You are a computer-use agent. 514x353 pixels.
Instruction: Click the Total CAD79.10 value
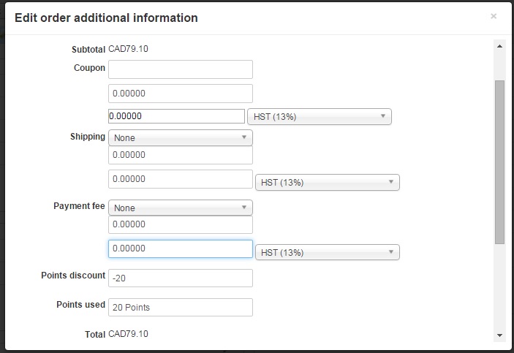(129, 334)
